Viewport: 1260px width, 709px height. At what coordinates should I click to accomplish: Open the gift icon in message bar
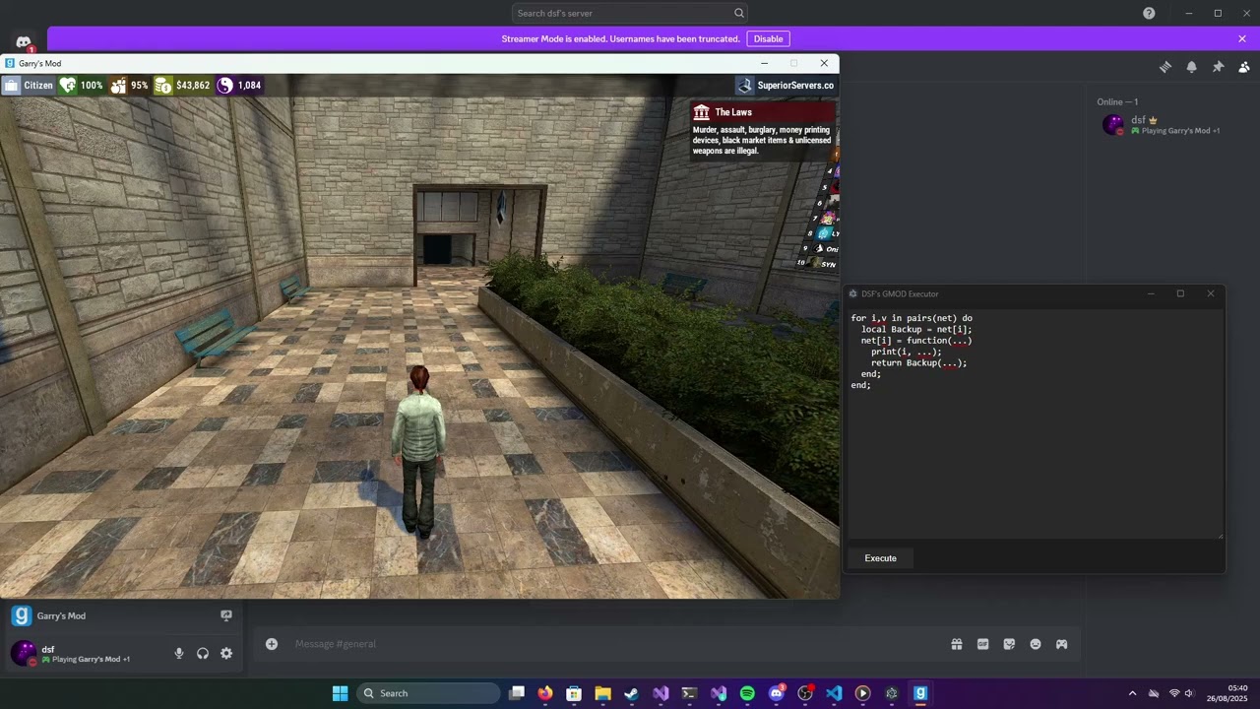coord(957,644)
